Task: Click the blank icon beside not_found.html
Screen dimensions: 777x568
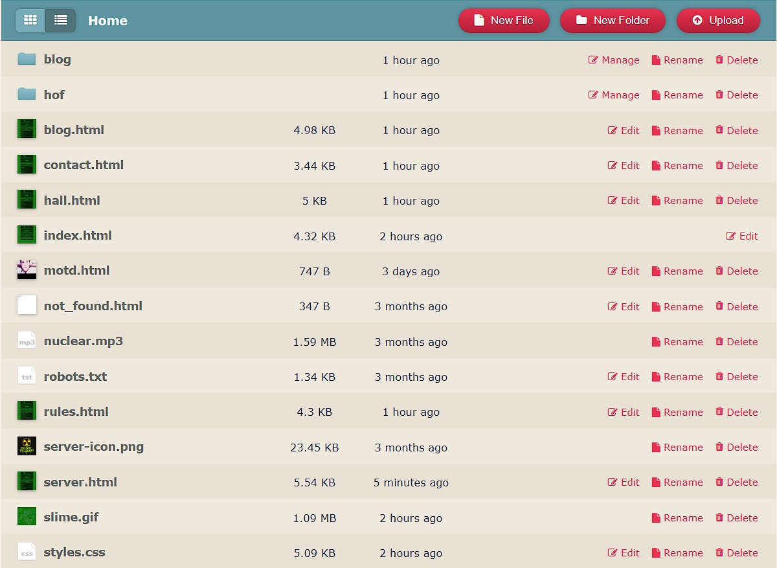Action: point(27,306)
